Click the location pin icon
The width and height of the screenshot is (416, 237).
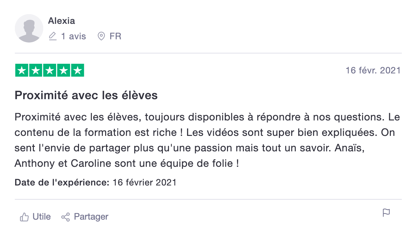(101, 36)
